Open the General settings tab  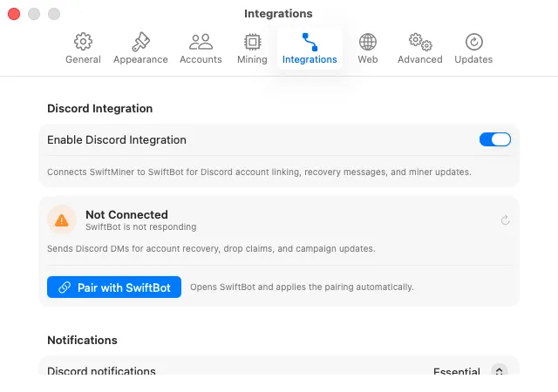[83, 49]
